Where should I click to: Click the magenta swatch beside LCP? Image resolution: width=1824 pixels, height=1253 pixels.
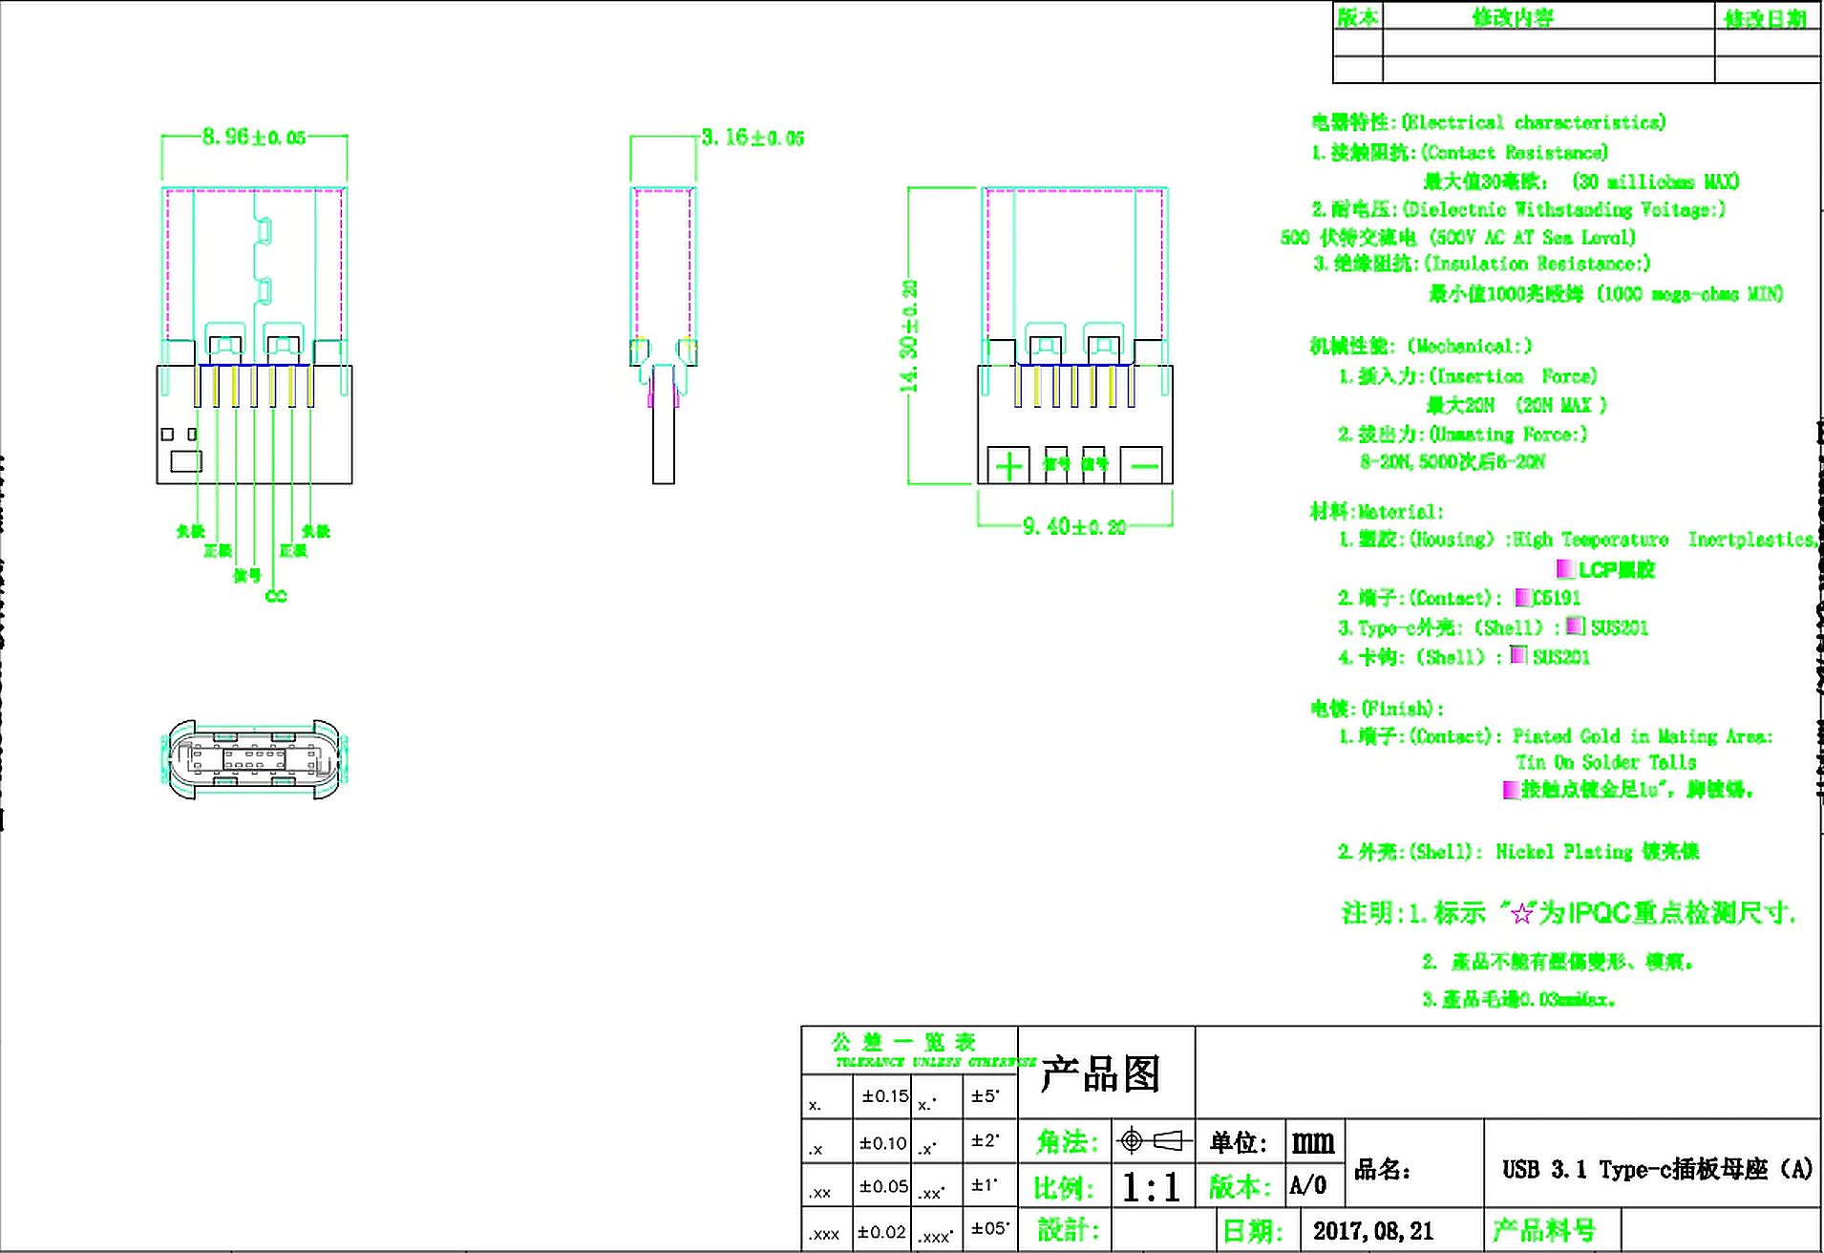tap(1565, 569)
